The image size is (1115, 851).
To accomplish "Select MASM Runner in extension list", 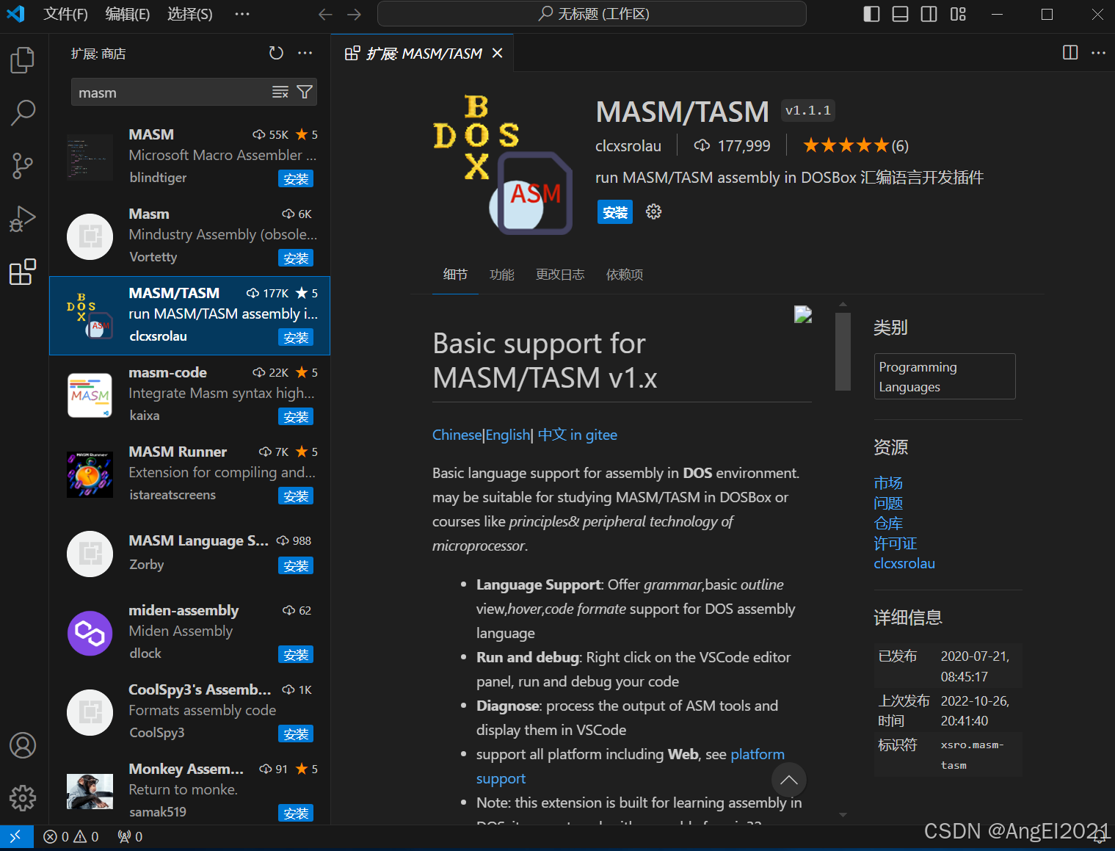I will pos(189,474).
